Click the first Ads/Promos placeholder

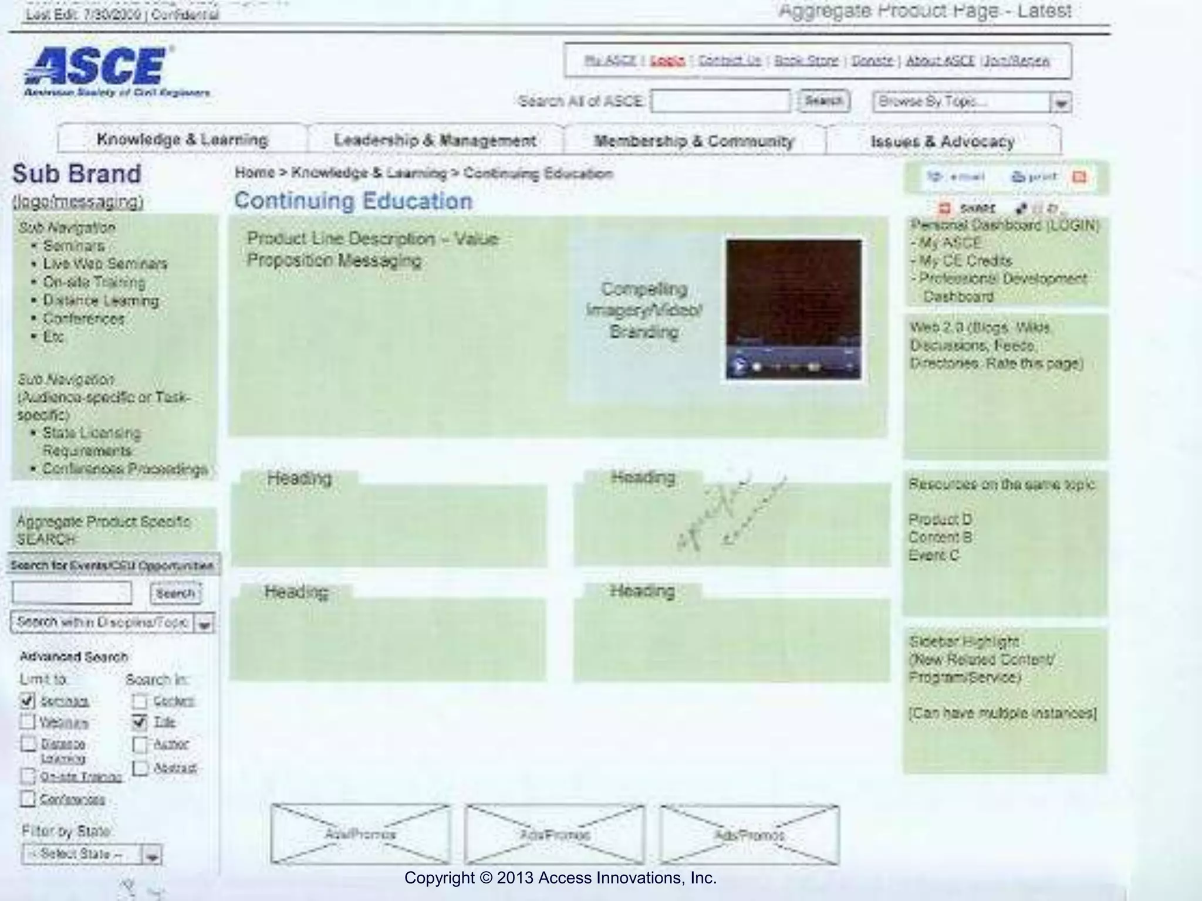[360, 834]
